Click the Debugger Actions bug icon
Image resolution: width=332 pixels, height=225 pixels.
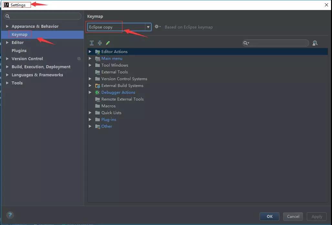coord(97,92)
